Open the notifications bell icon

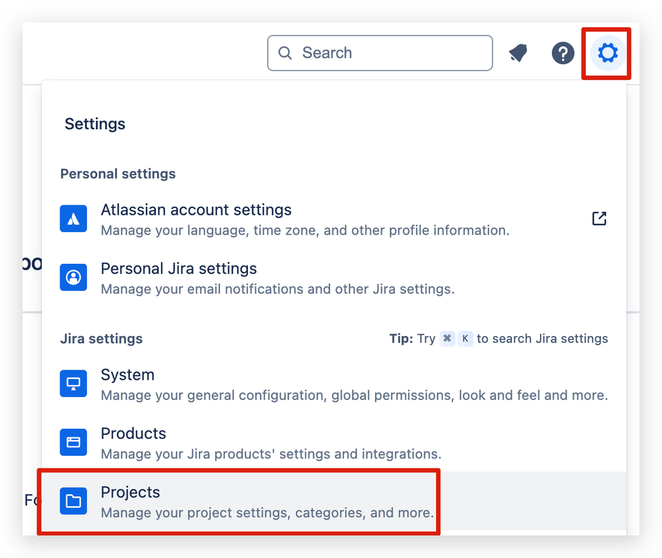tap(519, 53)
